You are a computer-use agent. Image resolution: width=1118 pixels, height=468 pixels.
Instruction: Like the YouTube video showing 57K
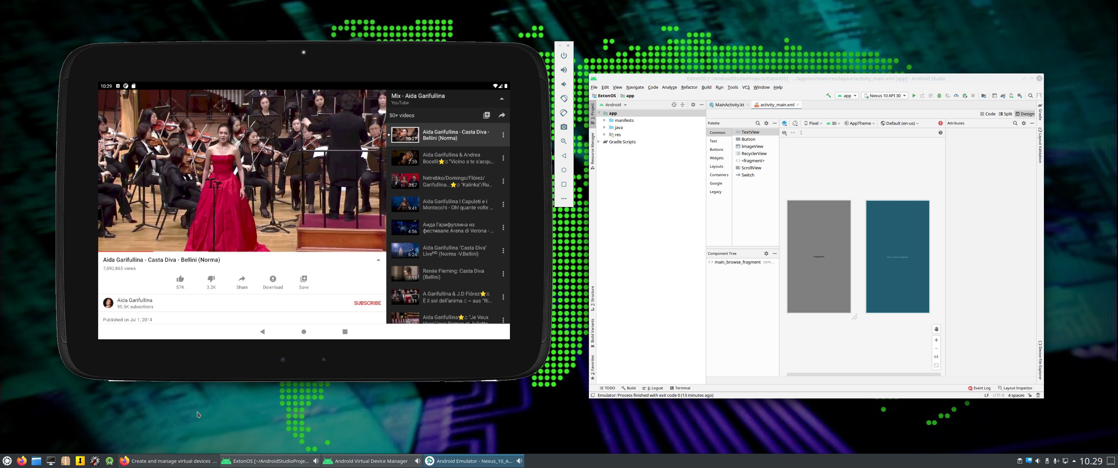tap(180, 282)
